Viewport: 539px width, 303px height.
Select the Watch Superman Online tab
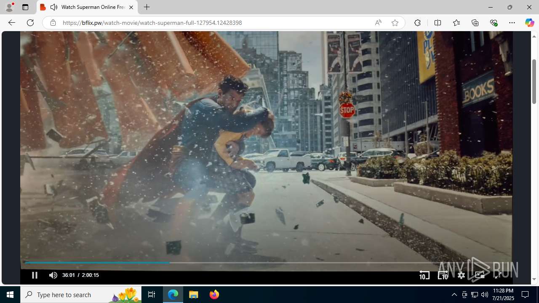[87, 7]
